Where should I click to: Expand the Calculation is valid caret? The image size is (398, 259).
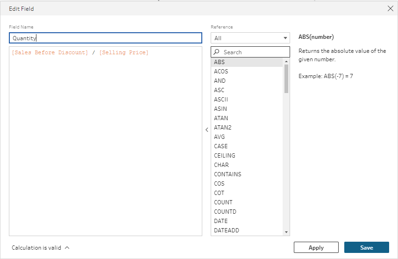point(67,248)
